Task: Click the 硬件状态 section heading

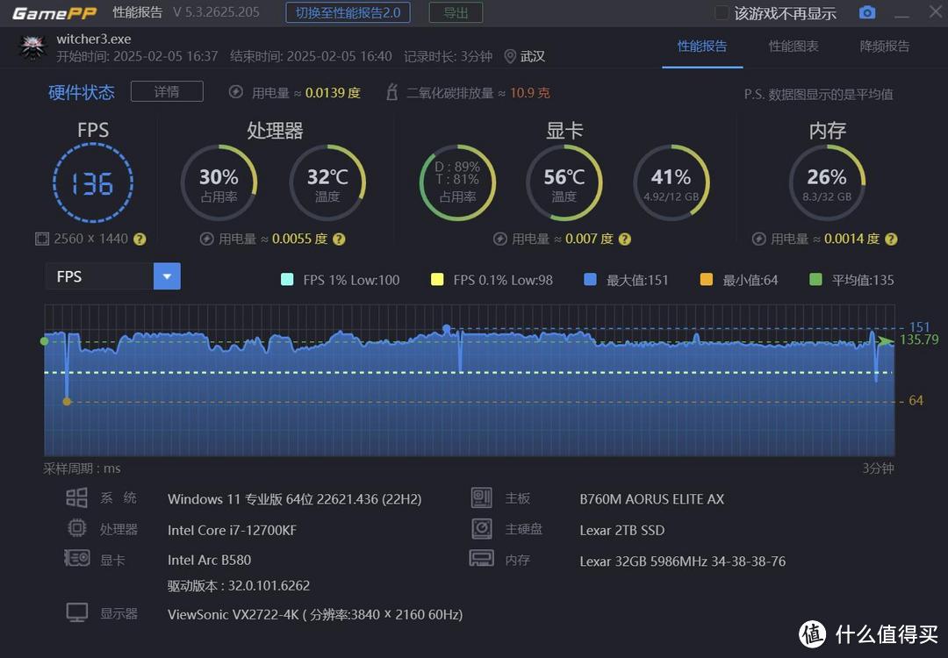Action: point(82,92)
